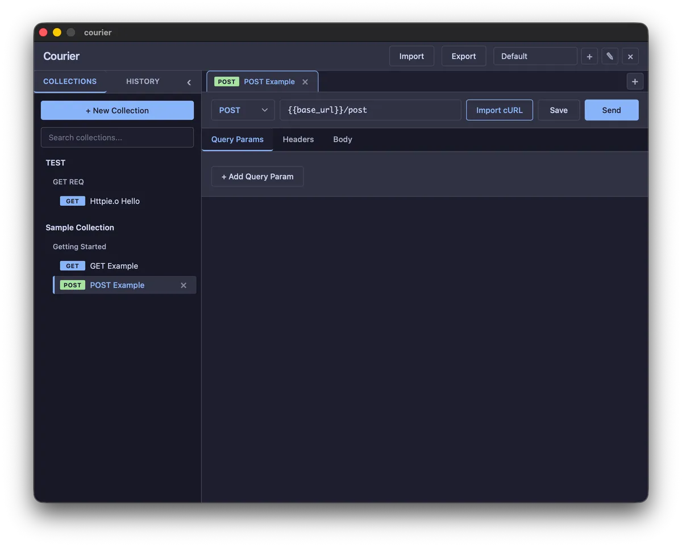Collapse the sidebar with the chevron icon

point(189,82)
